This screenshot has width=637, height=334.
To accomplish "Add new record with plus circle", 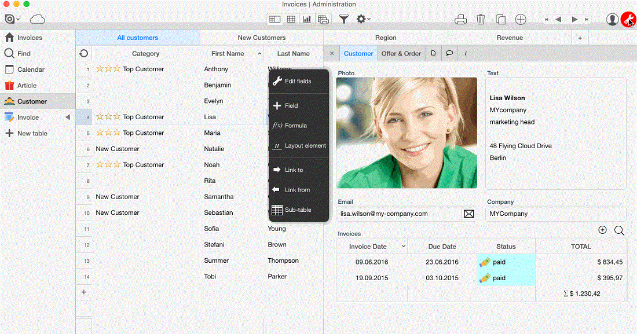I will coord(521,19).
